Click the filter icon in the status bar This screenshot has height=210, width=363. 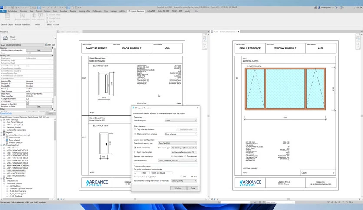pyautogui.click(x=351, y=202)
